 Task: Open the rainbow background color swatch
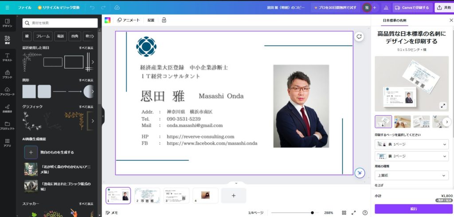pyautogui.click(x=107, y=20)
